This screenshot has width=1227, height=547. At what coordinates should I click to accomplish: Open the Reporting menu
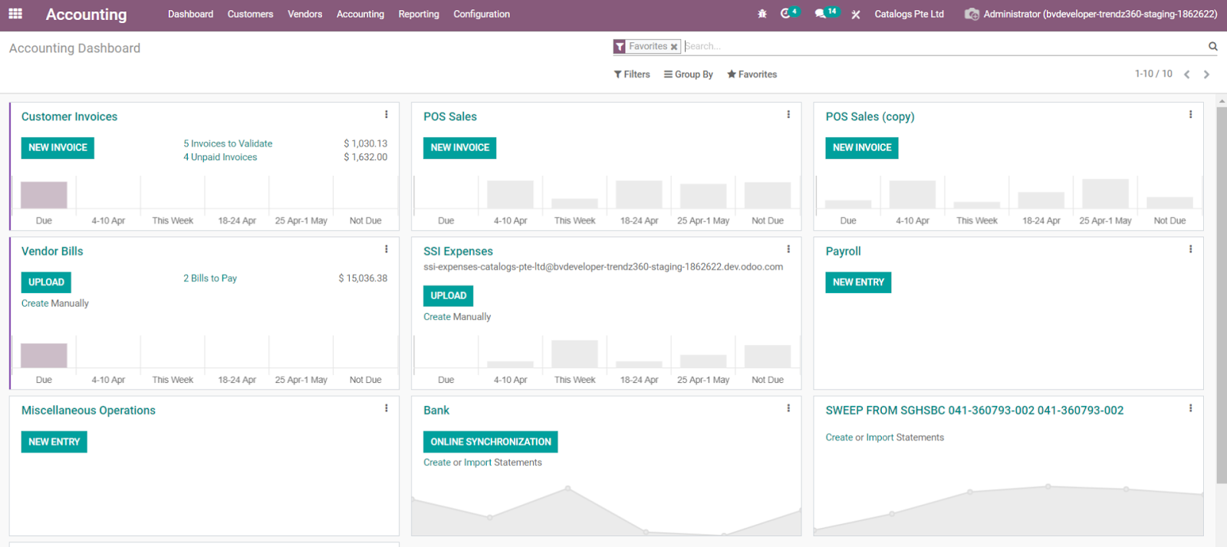click(419, 14)
